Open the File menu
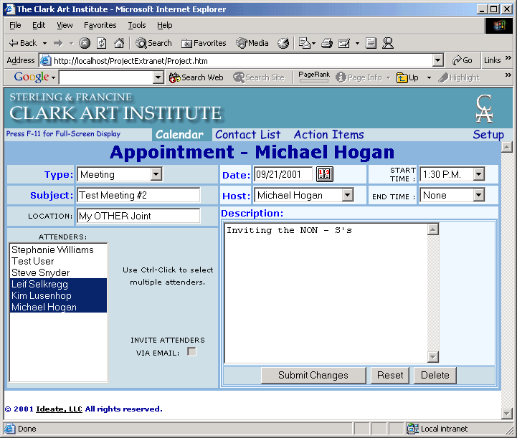Screen dimensions: 517x438 coord(15,25)
